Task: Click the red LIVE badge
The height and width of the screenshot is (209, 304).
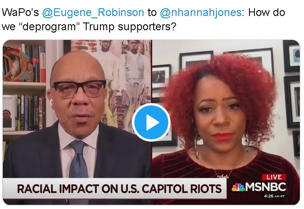Action: coord(274,177)
